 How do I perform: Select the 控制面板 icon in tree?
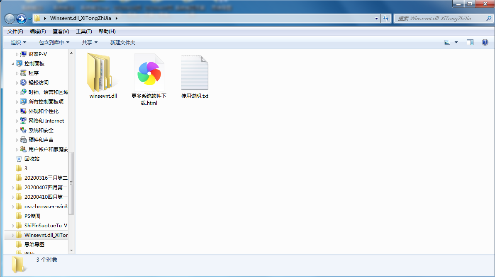[x=19, y=63]
